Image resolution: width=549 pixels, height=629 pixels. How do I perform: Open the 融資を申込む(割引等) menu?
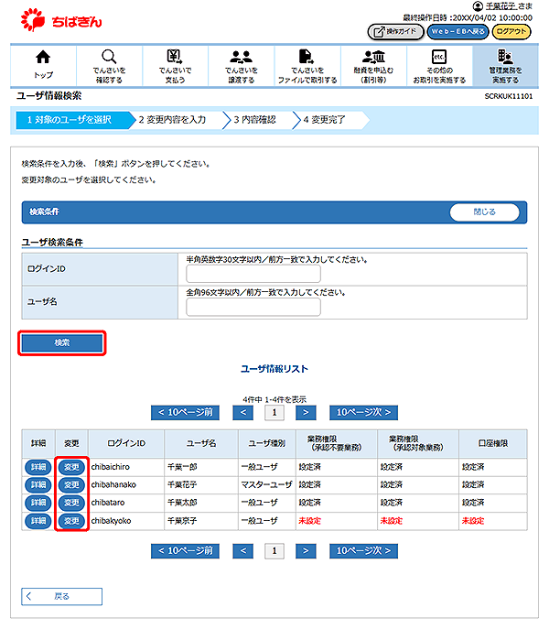(373, 65)
